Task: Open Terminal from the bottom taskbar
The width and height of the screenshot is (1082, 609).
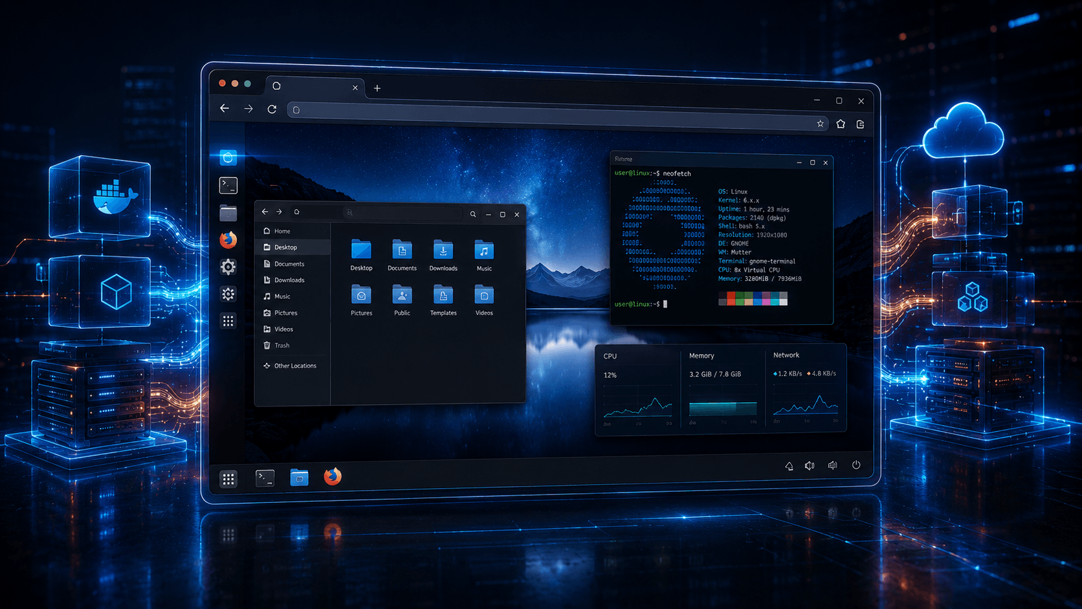Action: click(265, 478)
